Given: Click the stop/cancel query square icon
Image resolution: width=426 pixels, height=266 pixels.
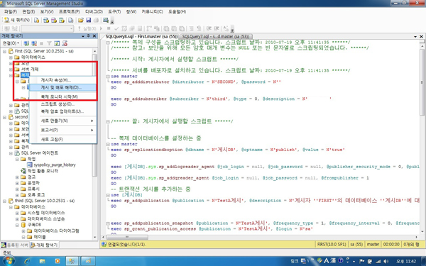Looking at the screenshot, I should 109,28.
